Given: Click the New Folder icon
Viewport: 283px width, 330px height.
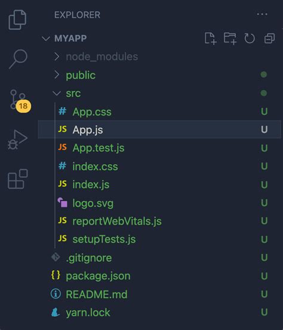Looking at the screenshot, I should click(230, 38).
